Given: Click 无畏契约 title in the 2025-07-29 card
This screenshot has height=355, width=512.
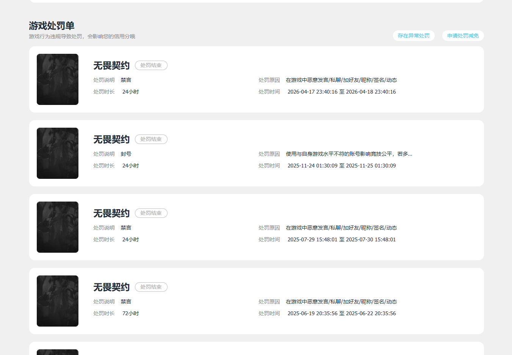Looking at the screenshot, I should [x=111, y=213].
